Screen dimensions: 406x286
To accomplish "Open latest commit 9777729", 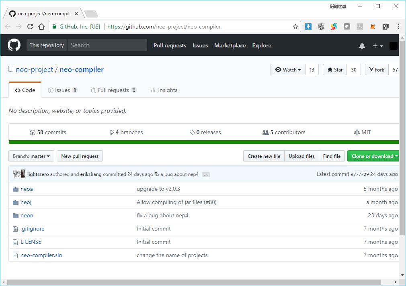I will click(360, 174).
